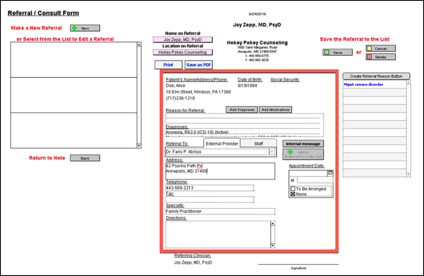Screen dimensions: 424x276
Task: Print the referral form
Action: (168, 65)
